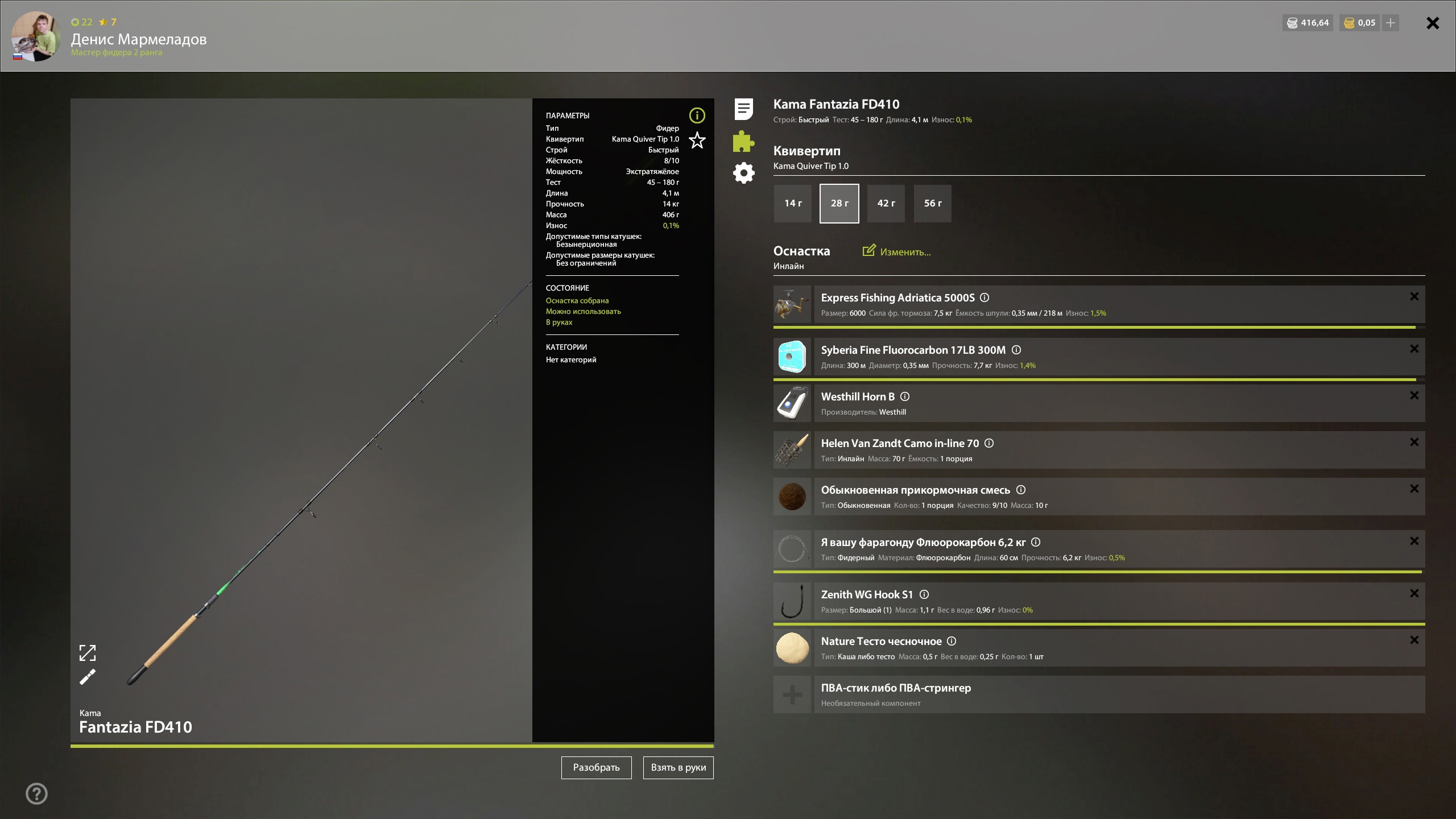The height and width of the screenshot is (819, 1456).
Task: Click the Zenith hook thumbnail
Action: (x=792, y=601)
